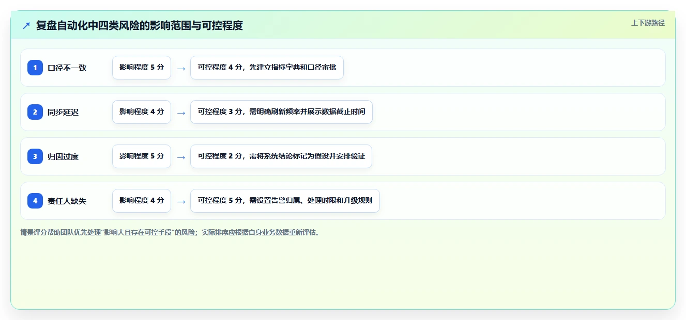The height and width of the screenshot is (320, 686).
Task: Click the 责任人缺失 risk label
Action: coord(67,201)
